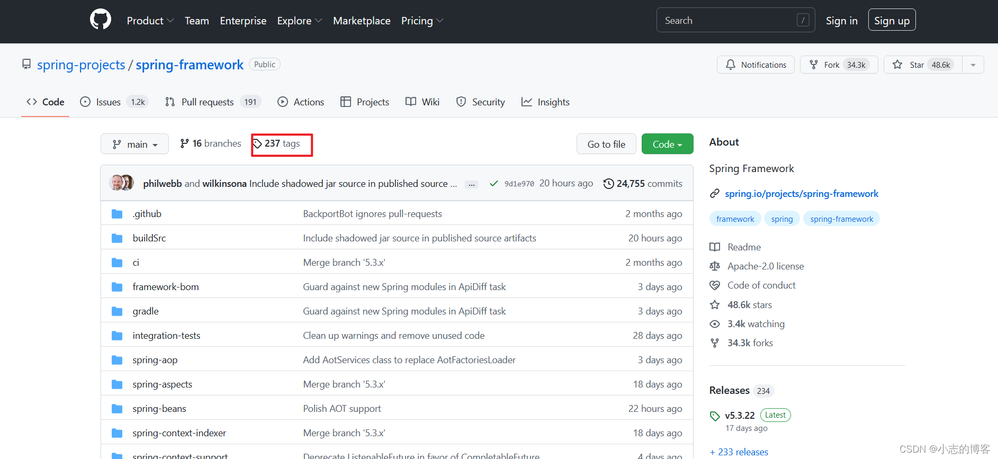Expand the Product menu
998x459 pixels.
pyautogui.click(x=150, y=21)
